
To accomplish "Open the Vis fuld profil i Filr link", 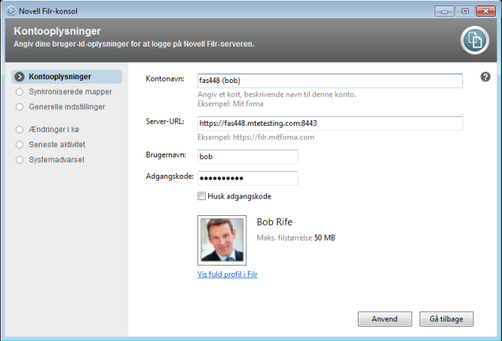I will coord(227,275).
